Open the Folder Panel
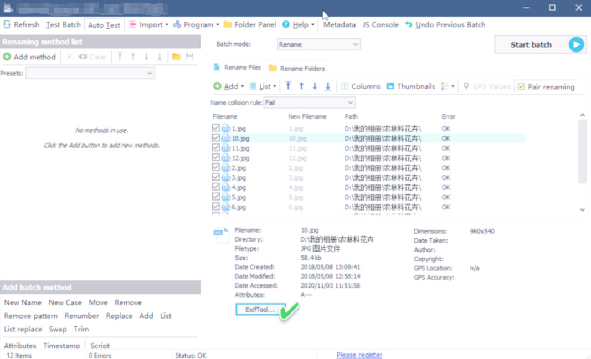591x359 pixels. [250, 24]
